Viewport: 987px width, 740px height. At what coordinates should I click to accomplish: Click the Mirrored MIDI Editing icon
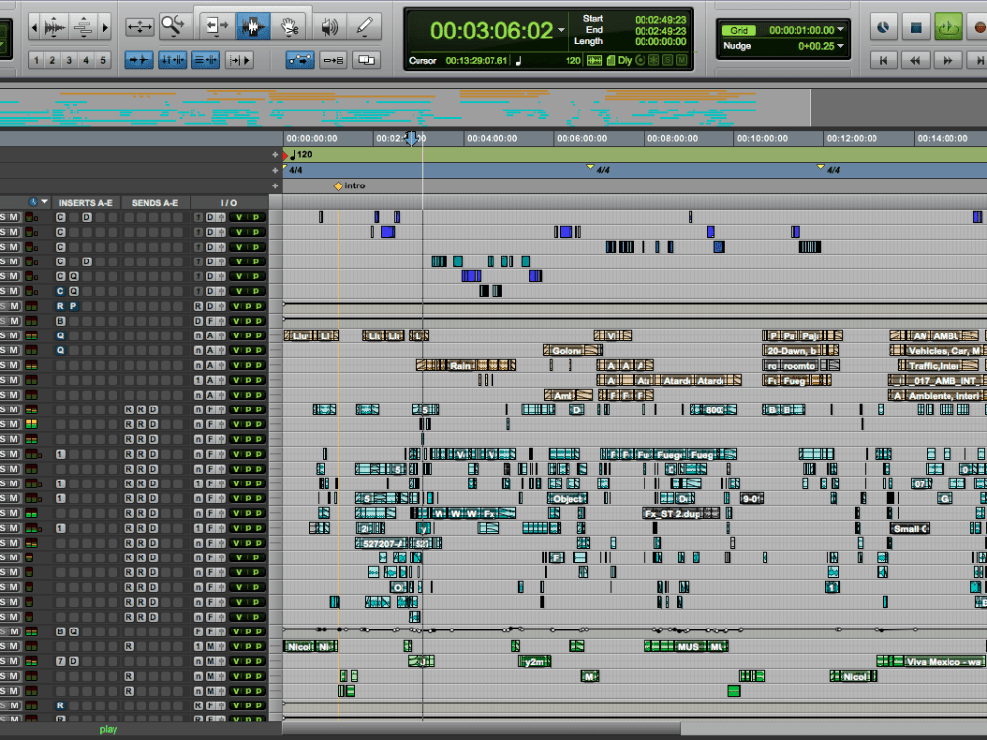333,60
